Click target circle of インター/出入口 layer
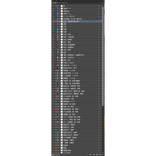 99,16
